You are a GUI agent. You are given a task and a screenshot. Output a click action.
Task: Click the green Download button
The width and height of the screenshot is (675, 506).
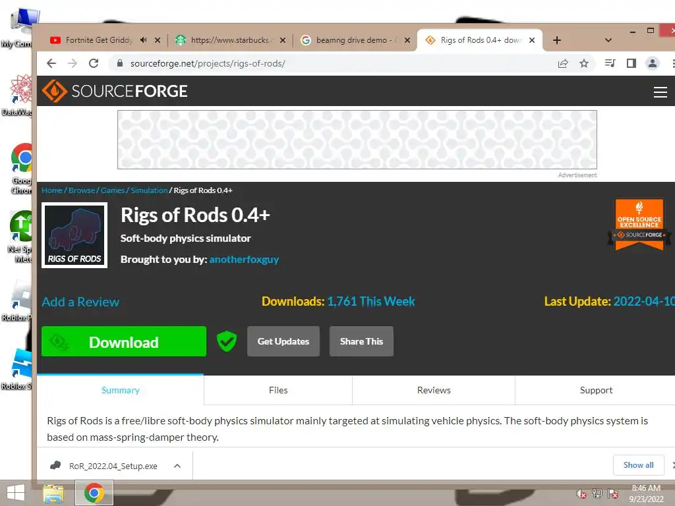pyautogui.click(x=124, y=341)
